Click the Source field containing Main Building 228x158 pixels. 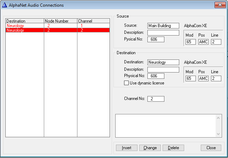[163, 26]
